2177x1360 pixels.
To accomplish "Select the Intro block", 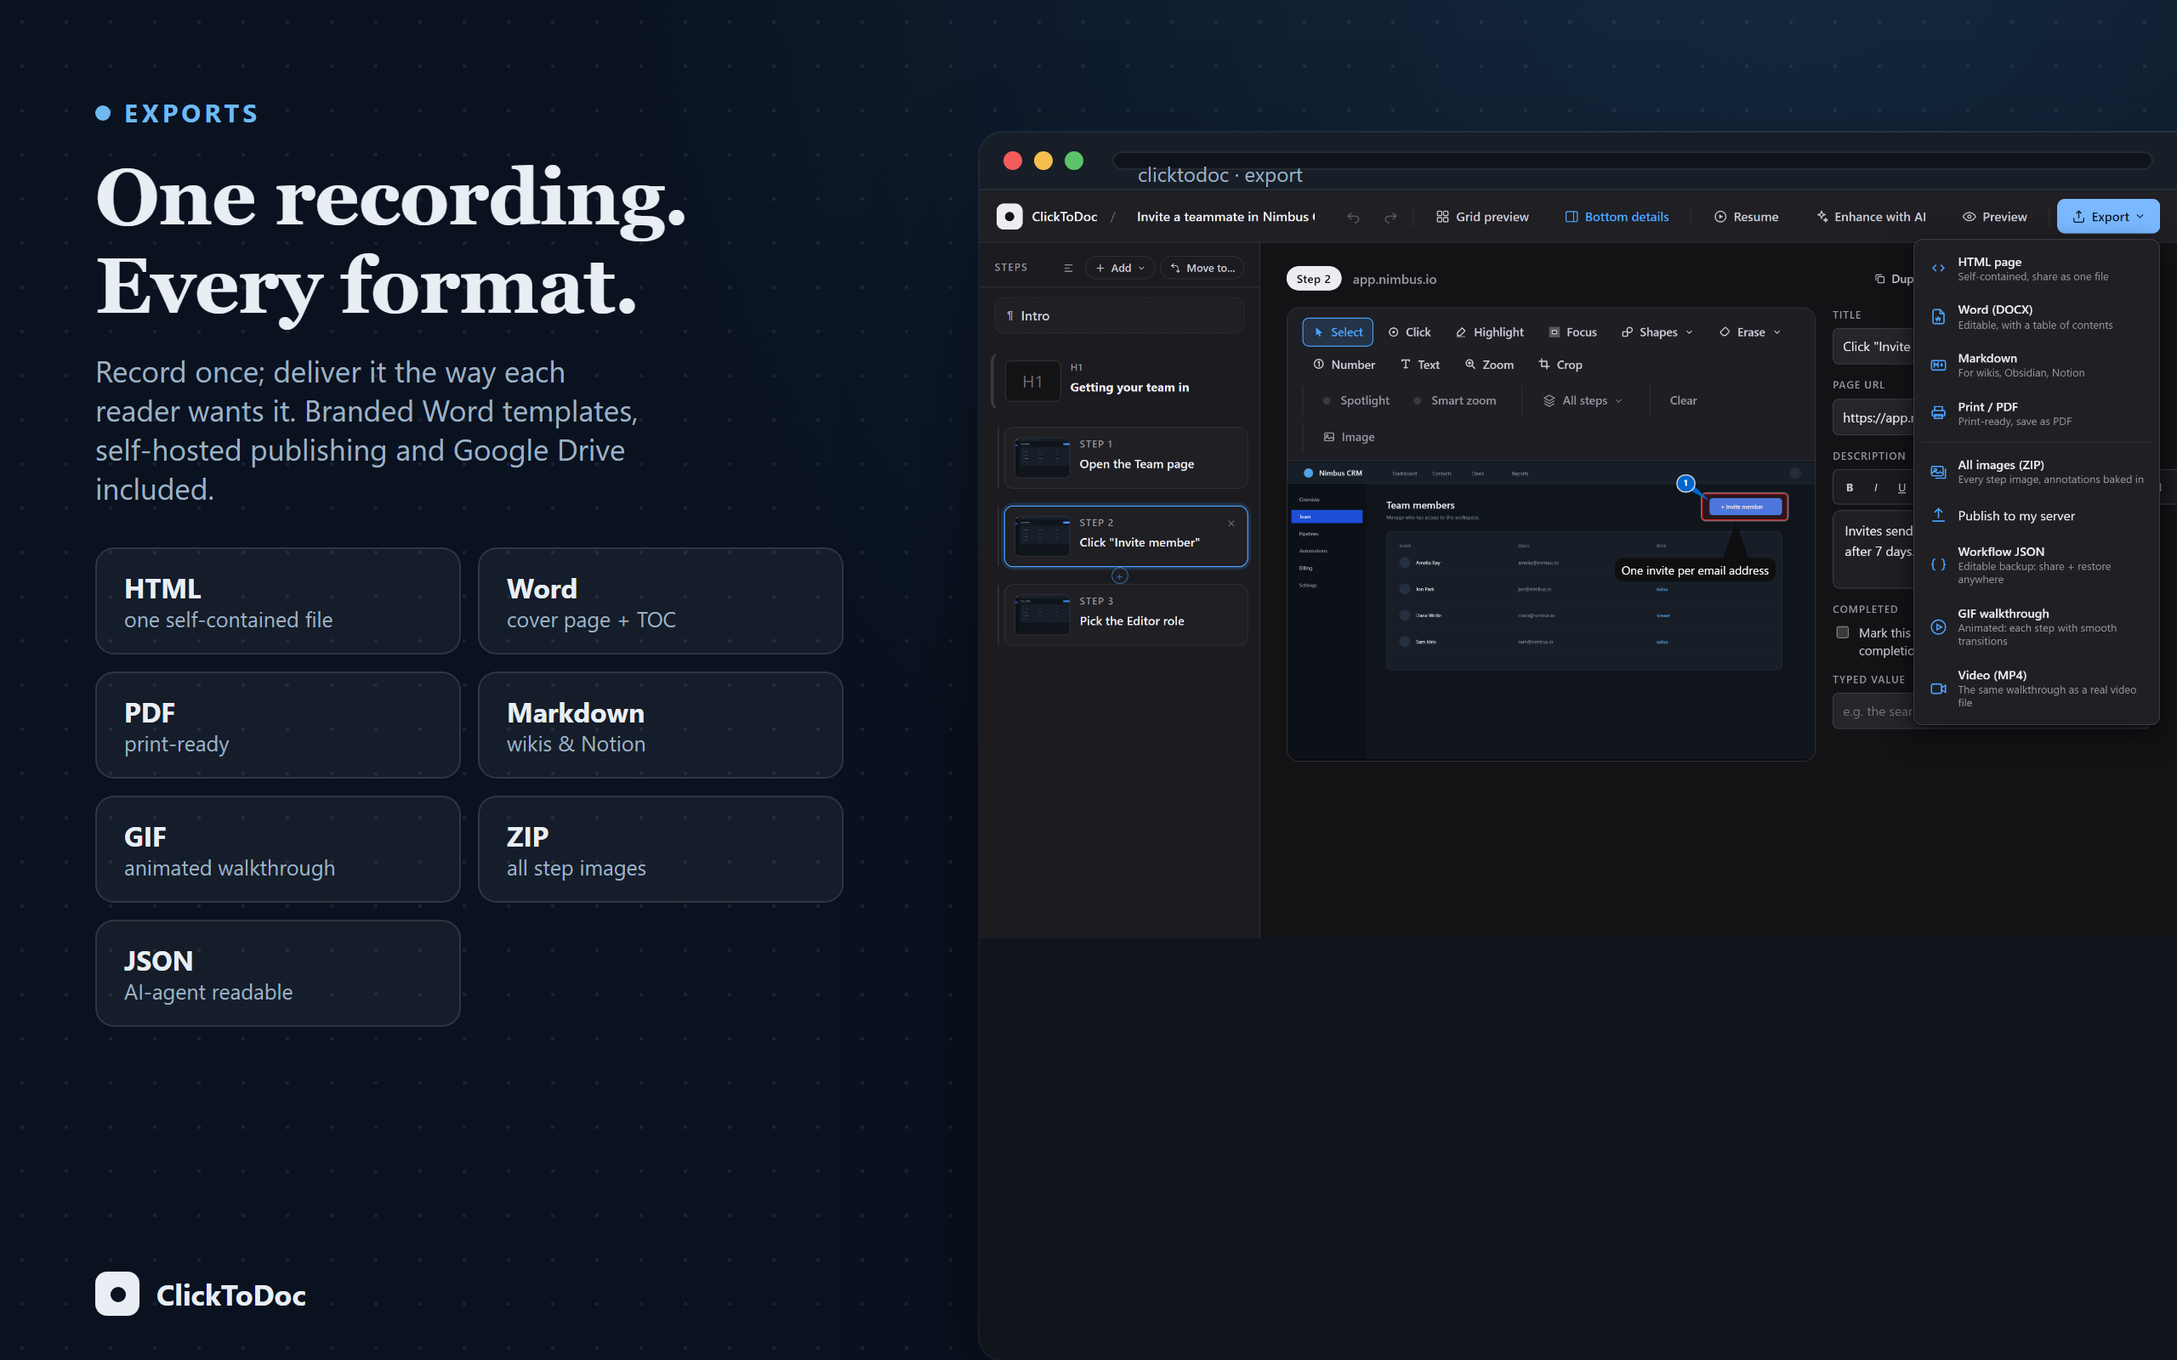I will [1119, 315].
